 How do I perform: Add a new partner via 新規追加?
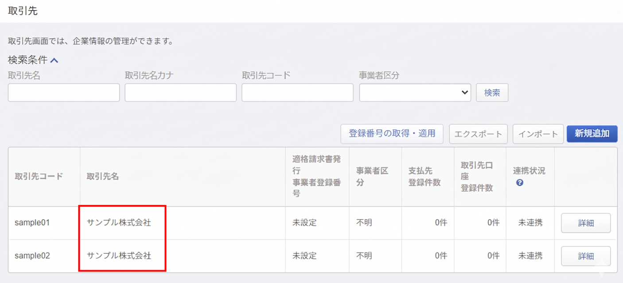(592, 134)
